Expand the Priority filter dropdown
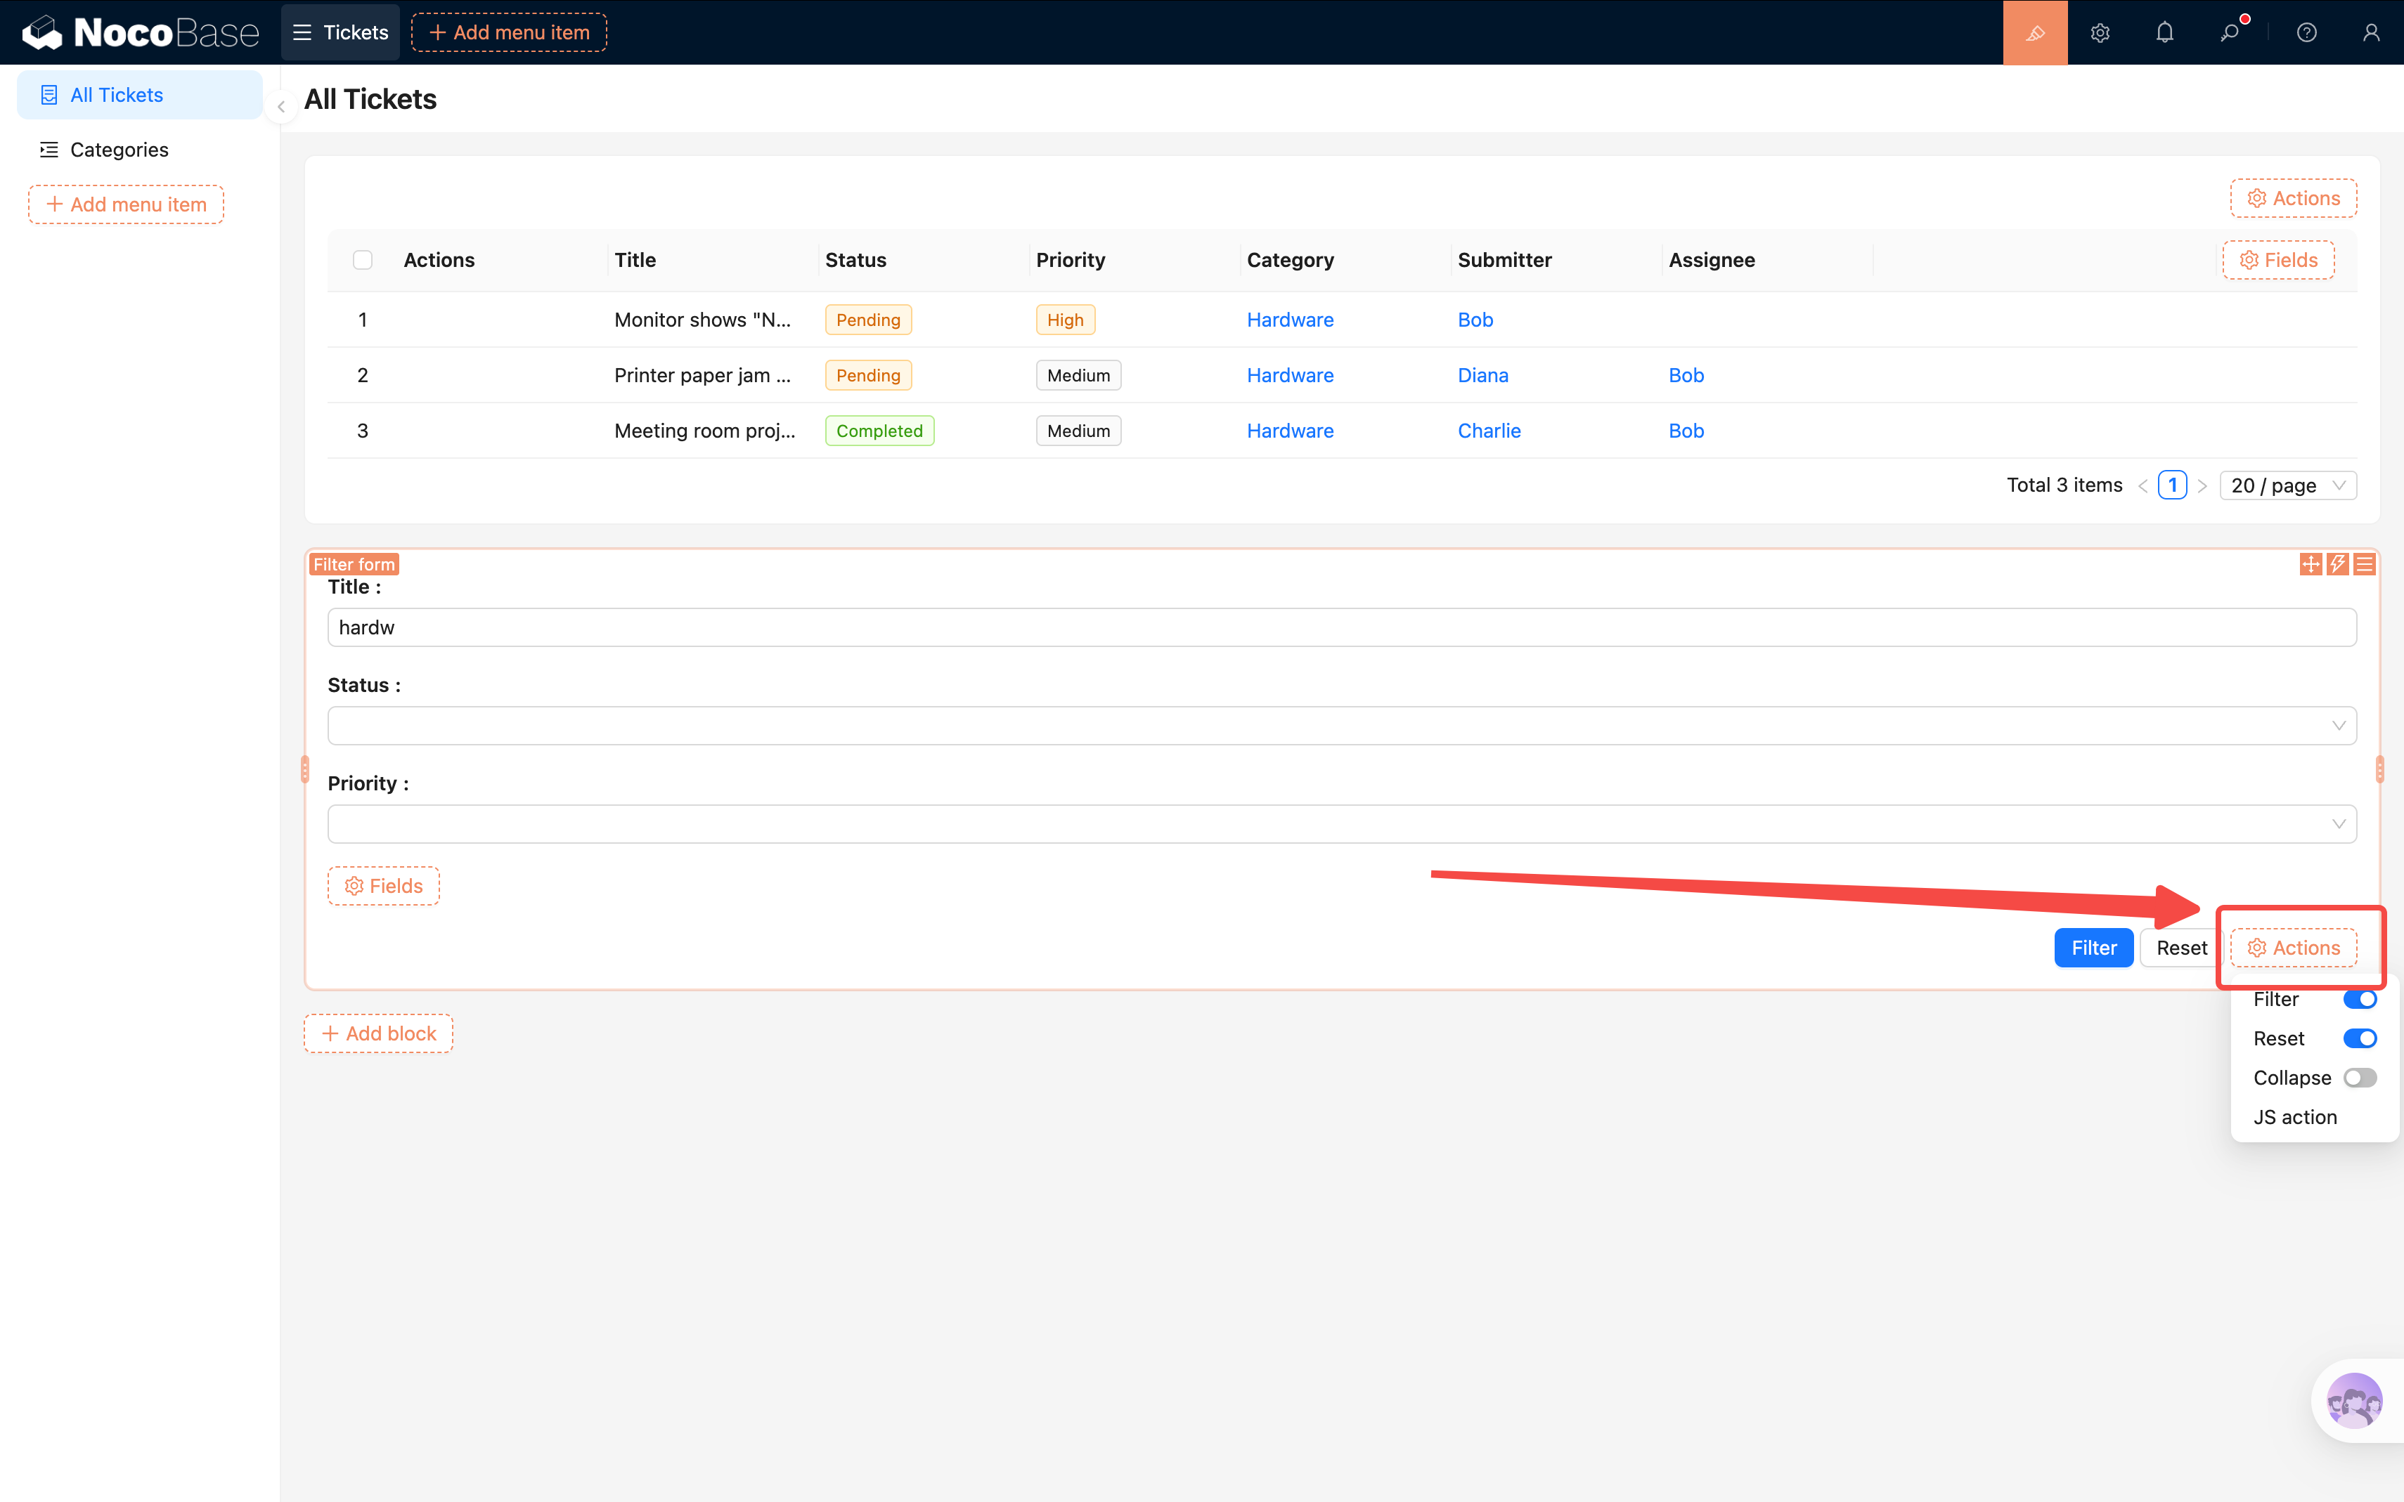Image resolution: width=2404 pixels, height=1502 pixels. click(1342, 823)
